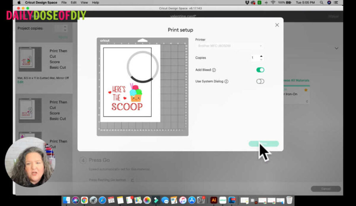
Task: Open Maps in the dock
Action: coord(138,200)
